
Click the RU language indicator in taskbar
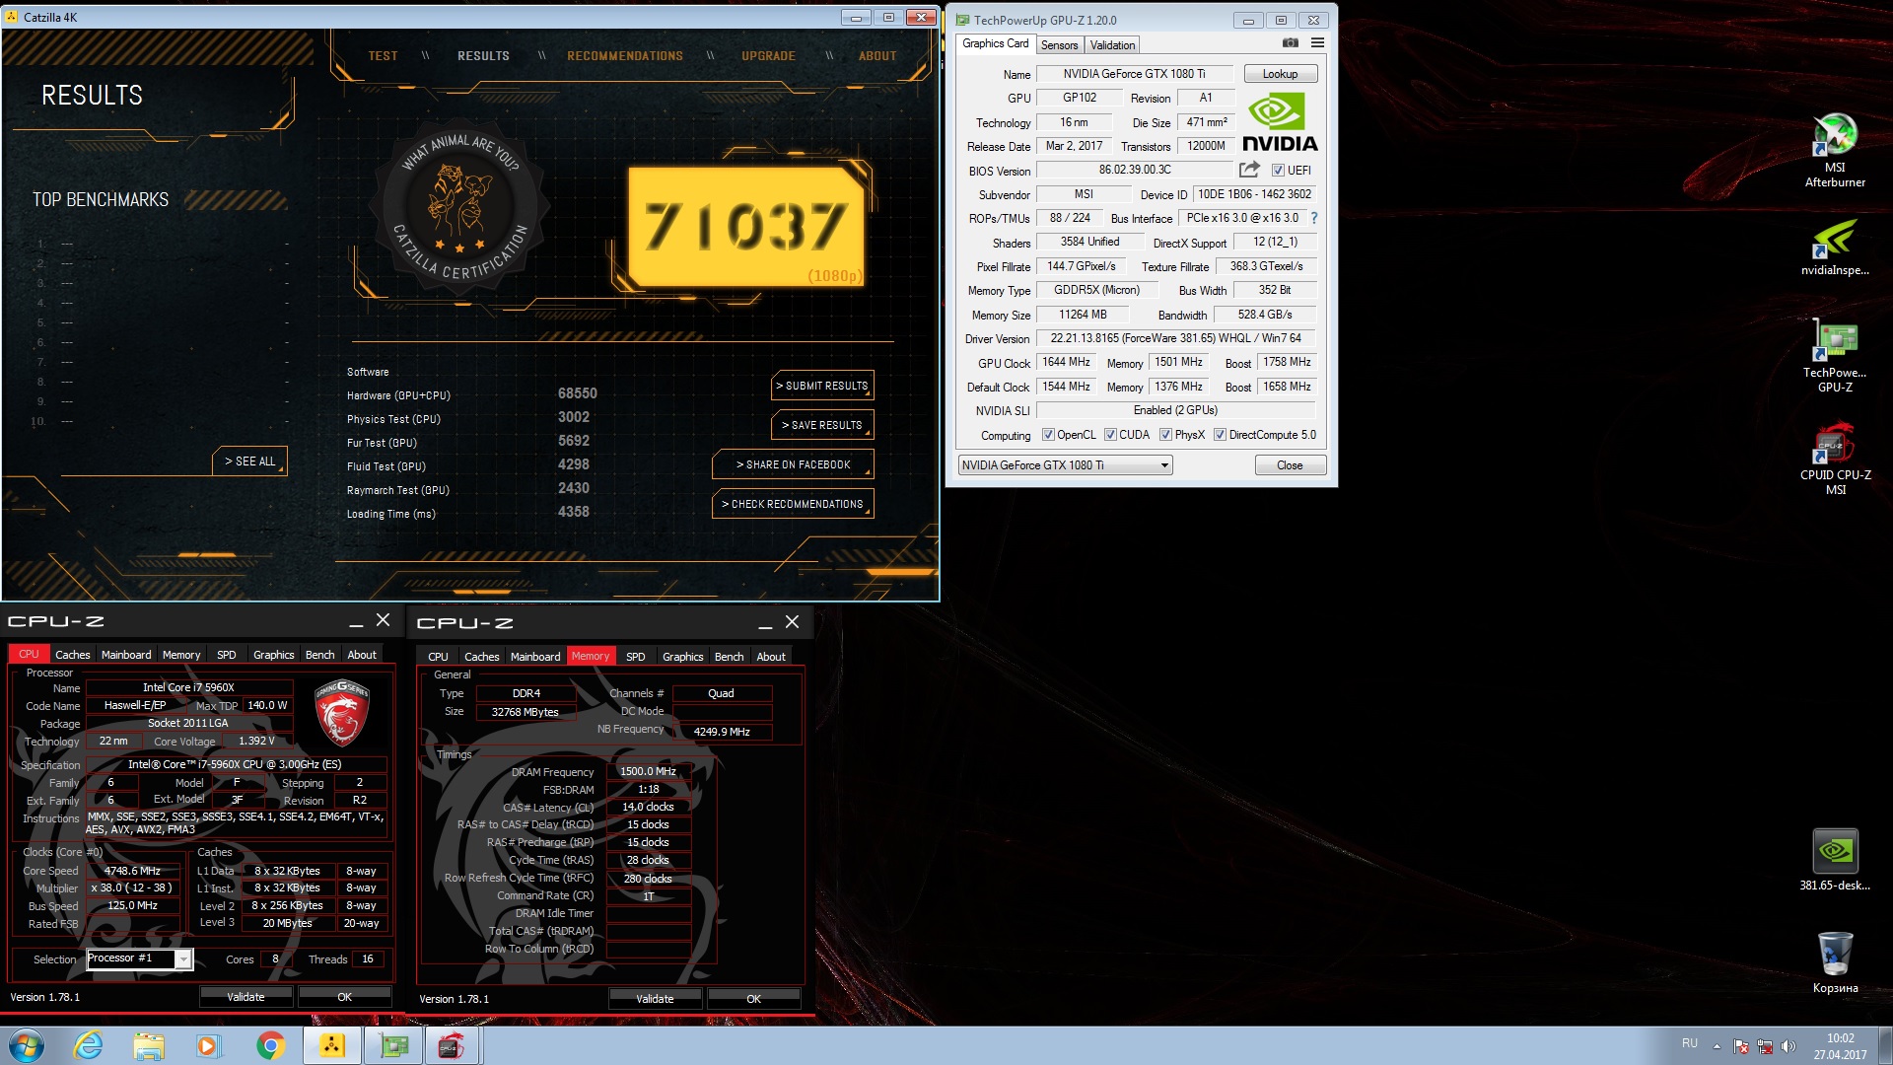click(1690, 1043)
